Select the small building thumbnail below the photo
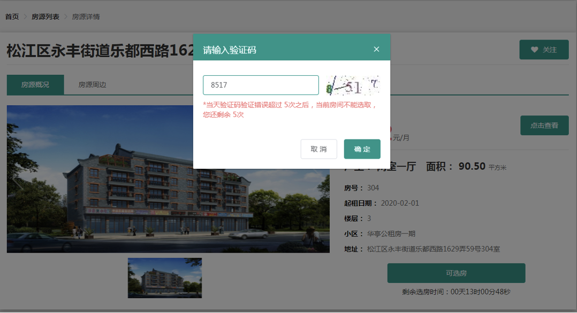 (x=165, y=278)
